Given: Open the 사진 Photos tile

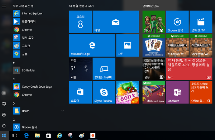Looking at the screenshot, I should (128, 45).
